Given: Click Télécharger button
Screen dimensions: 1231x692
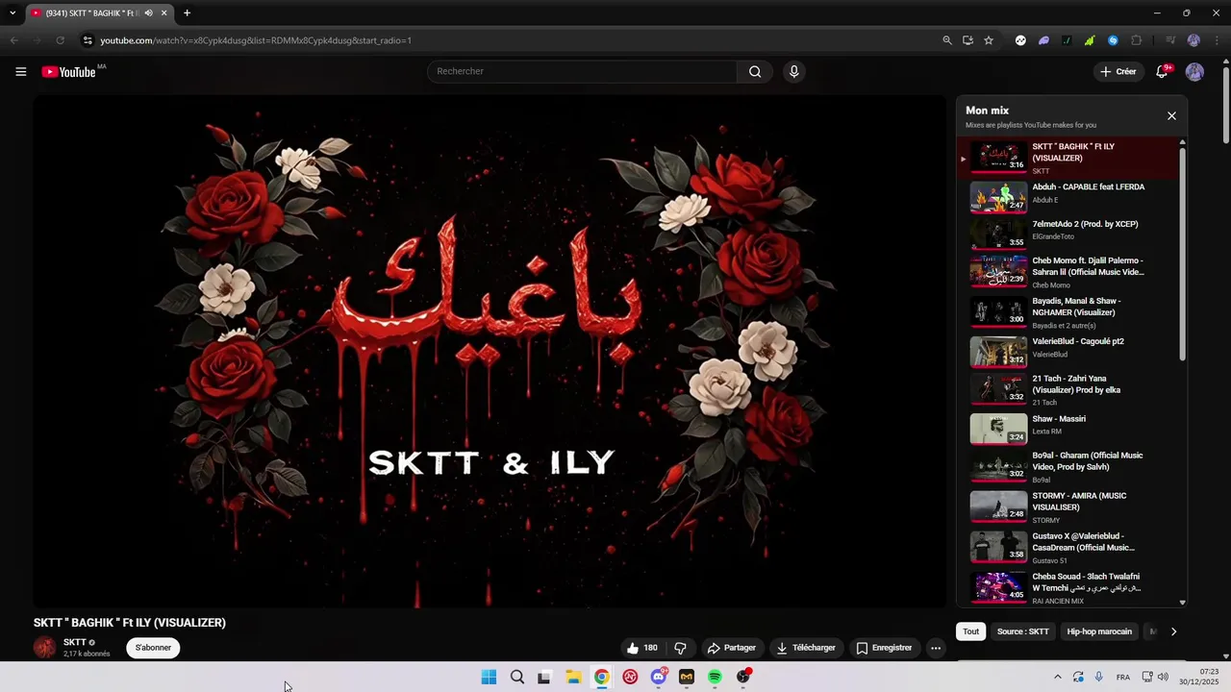Looking at the screenshot, I should [806, 648].
